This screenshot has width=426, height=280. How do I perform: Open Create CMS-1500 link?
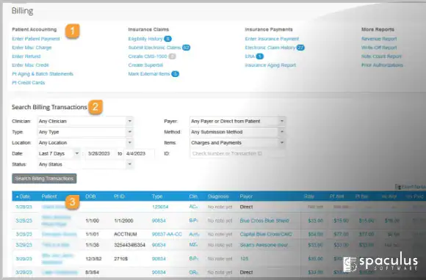[x=148, y=56]
